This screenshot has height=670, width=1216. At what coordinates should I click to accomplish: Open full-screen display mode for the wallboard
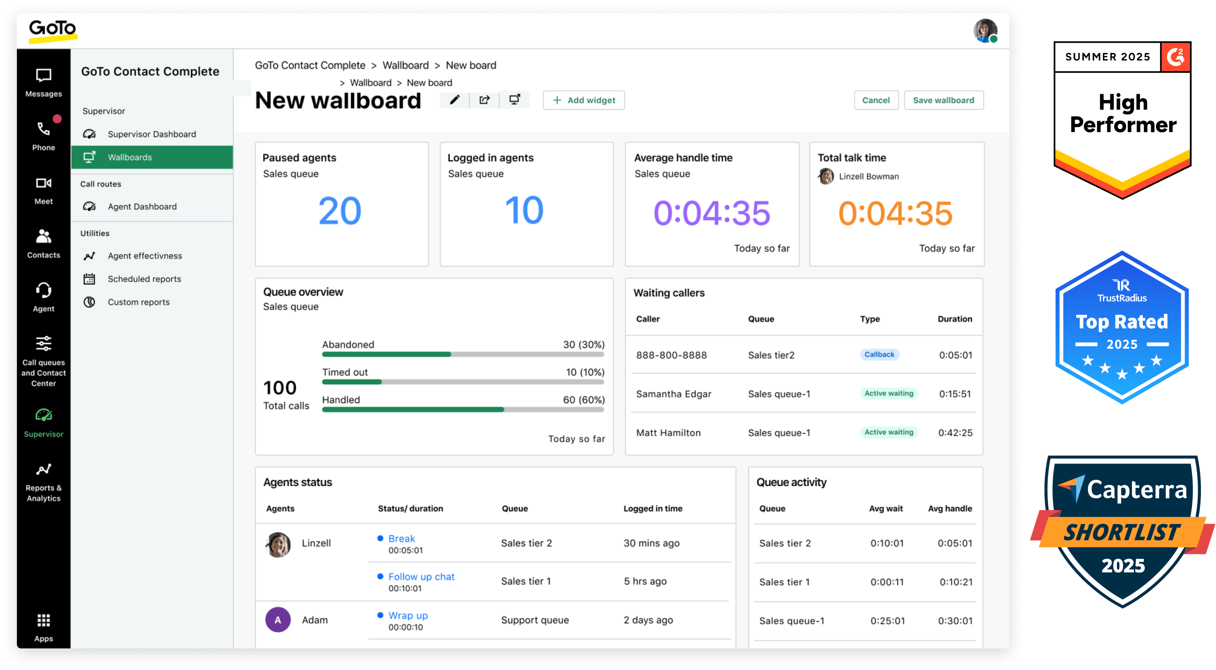click(x=514, y=99)
